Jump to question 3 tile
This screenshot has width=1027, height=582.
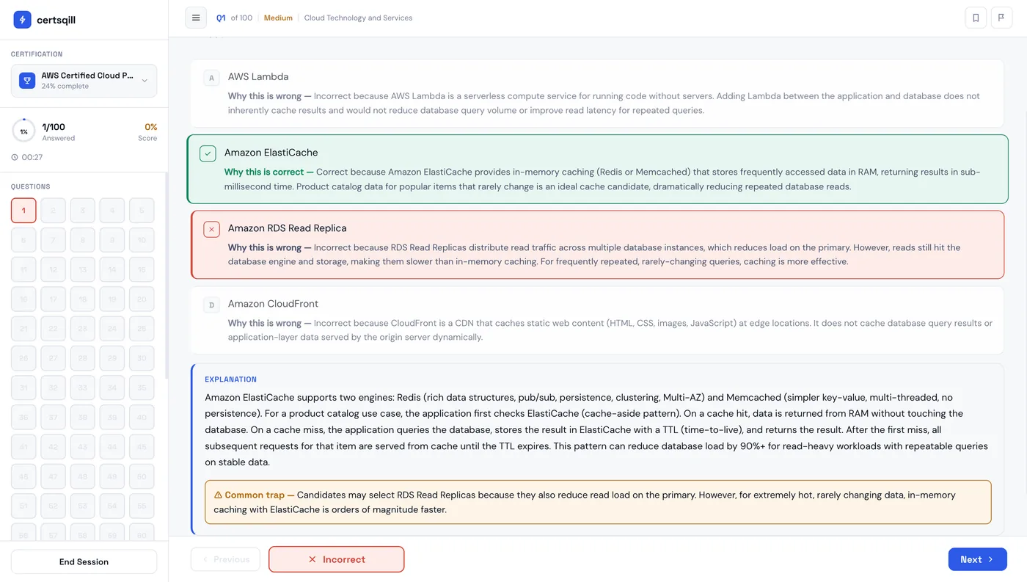(x=82, y=211)
